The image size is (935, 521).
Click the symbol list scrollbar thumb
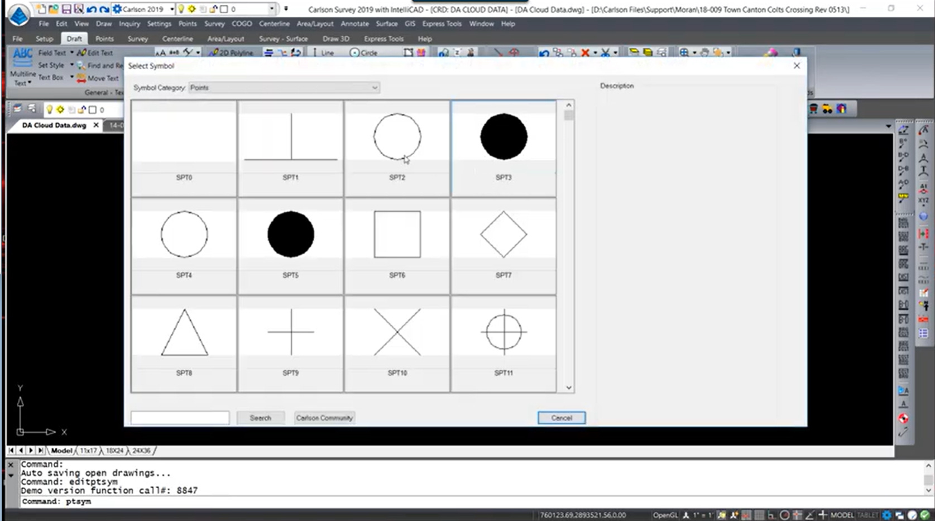click(568, 116)
